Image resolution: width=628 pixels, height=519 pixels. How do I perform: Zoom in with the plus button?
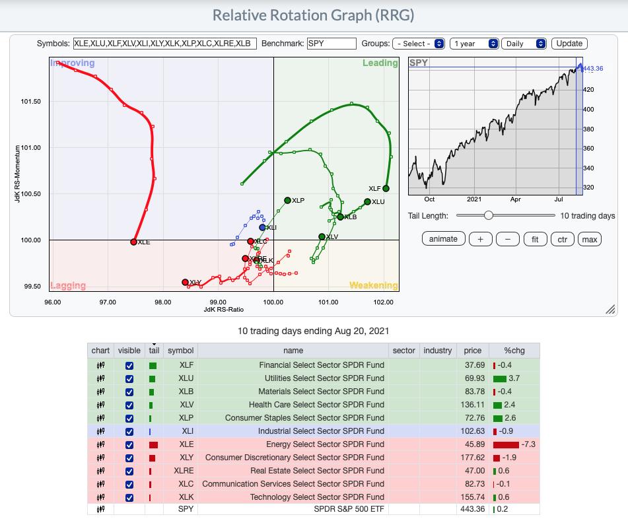tap(480, 239)
